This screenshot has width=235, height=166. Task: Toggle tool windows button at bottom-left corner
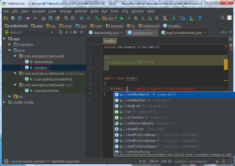pyautogui.click(x=6, y=161)
